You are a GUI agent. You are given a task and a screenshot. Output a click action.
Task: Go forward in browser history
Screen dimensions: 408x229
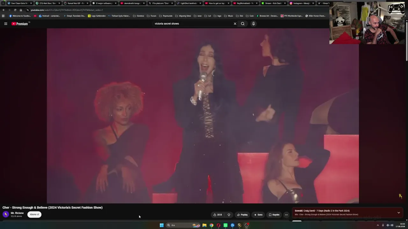(x=9, y=10)
